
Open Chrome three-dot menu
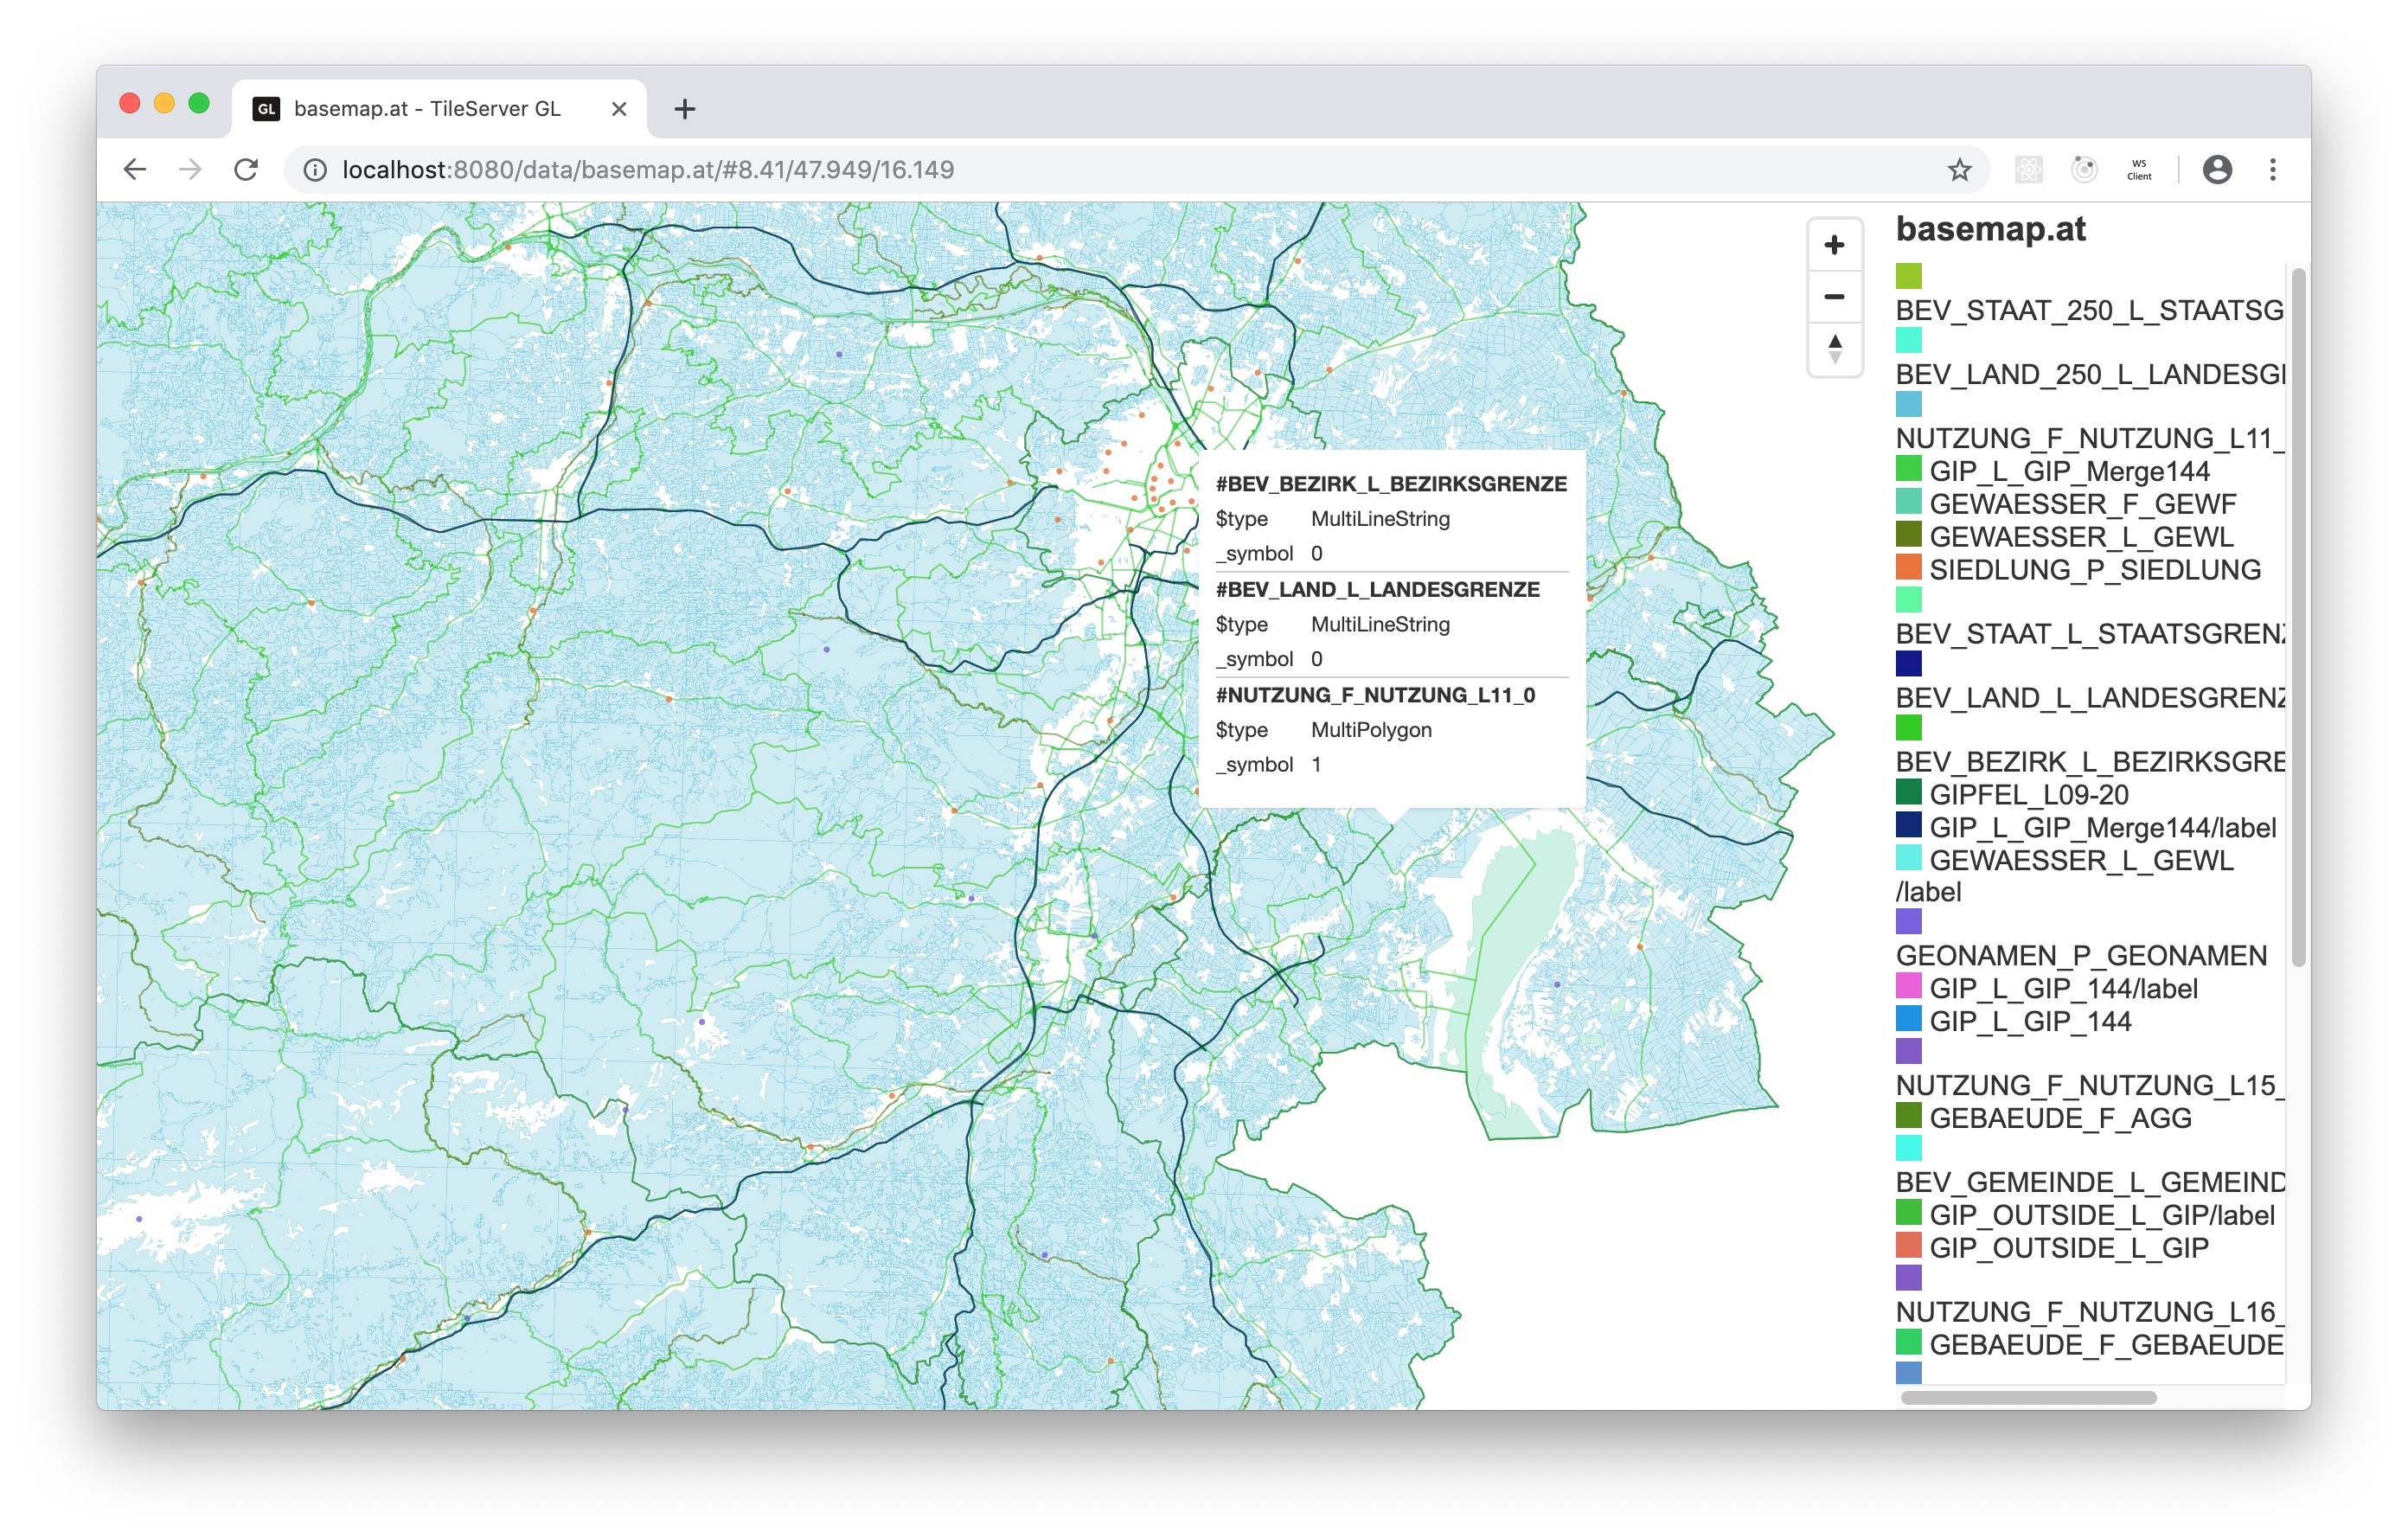pos(2273,170)
